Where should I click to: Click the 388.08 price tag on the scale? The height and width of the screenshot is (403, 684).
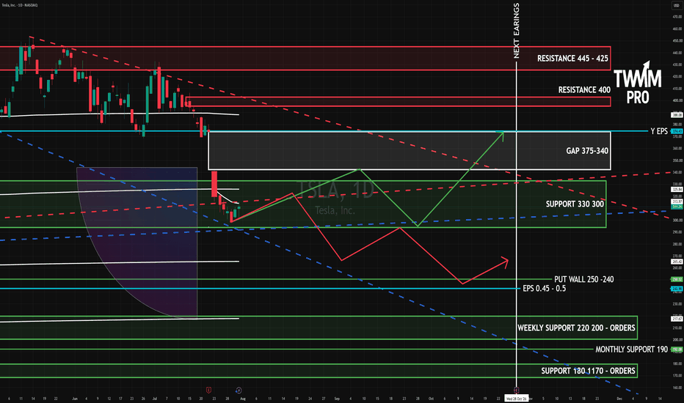pos(677,115)
